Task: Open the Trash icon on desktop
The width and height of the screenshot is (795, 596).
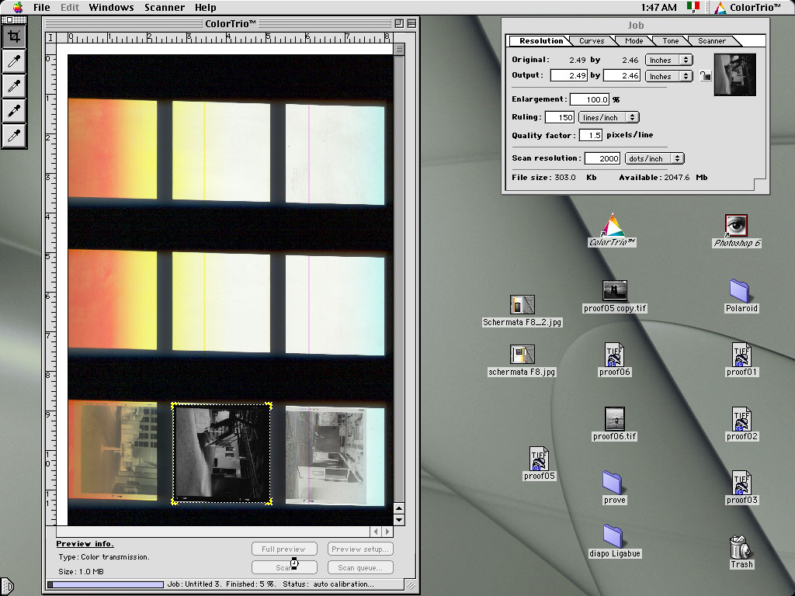Action: 741,548
